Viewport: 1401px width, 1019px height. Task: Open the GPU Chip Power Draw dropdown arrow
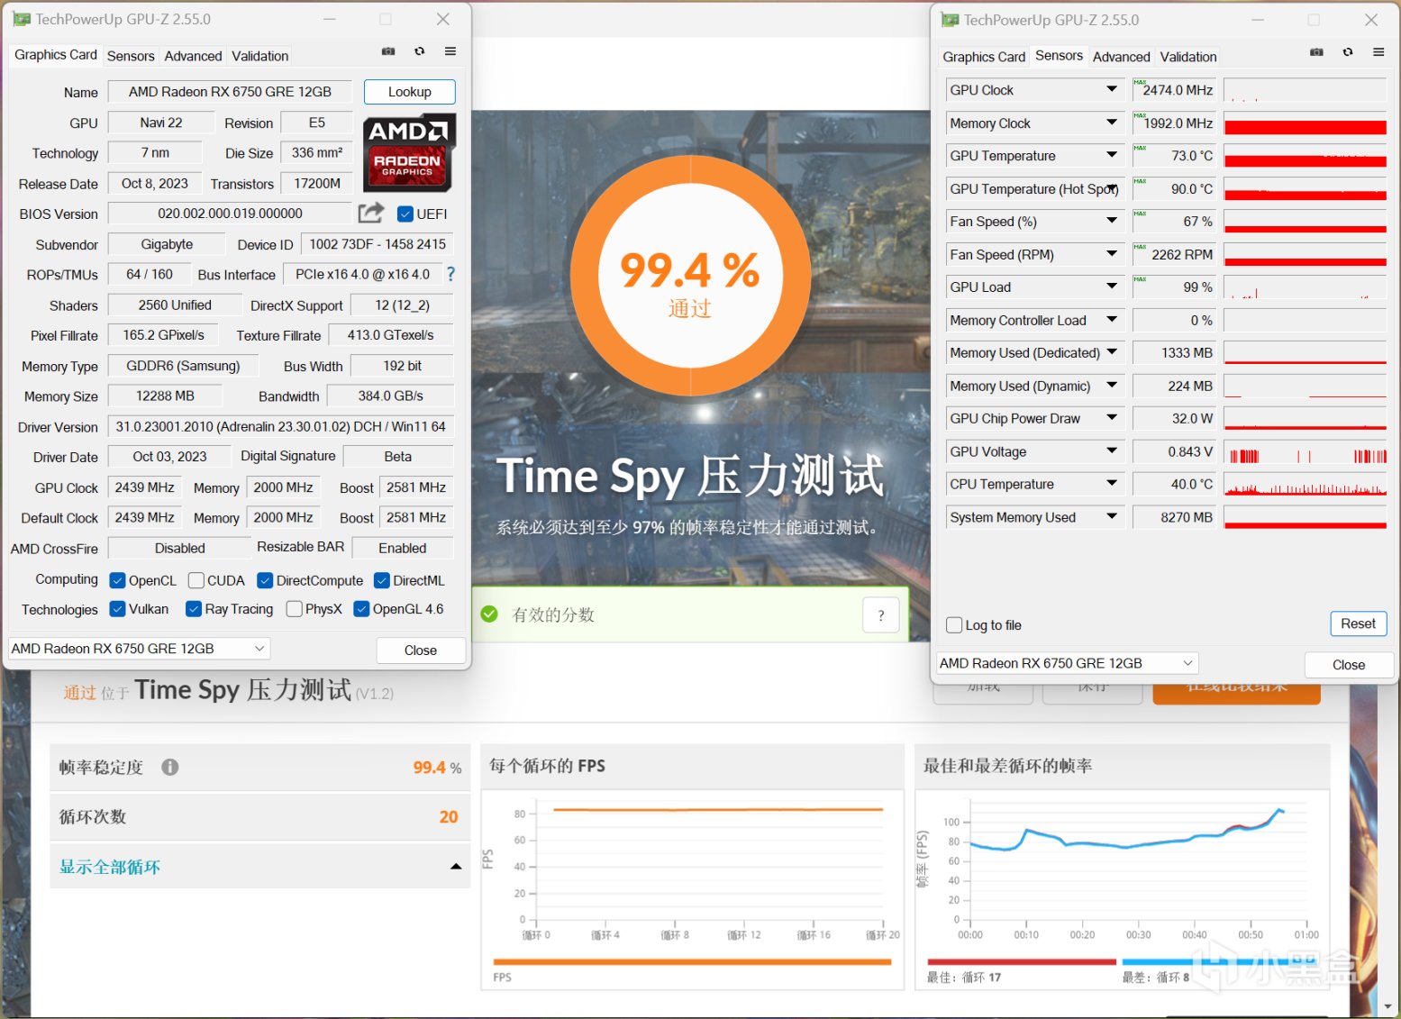1112,418
